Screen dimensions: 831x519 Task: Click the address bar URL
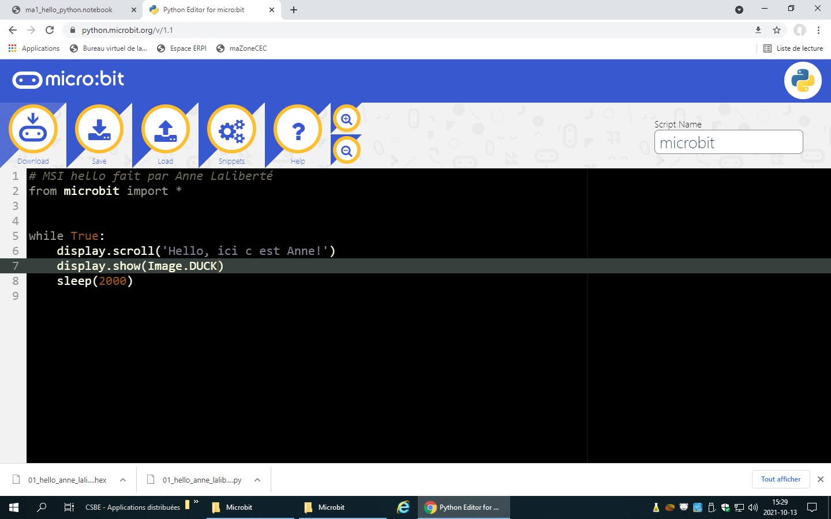point(127,30)
